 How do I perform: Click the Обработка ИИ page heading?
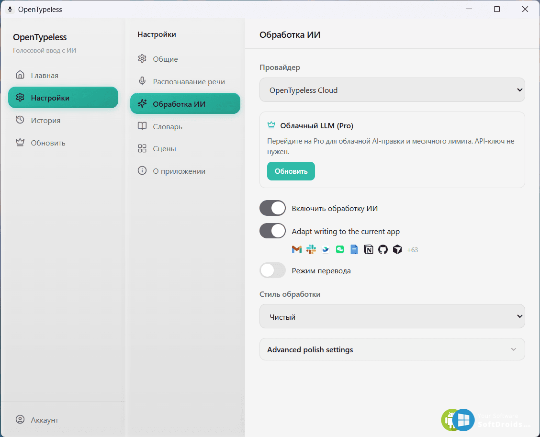(x=290, y=35)
